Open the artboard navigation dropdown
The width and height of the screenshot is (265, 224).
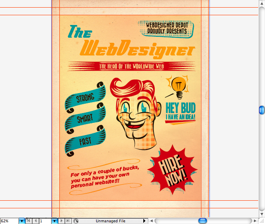tap(54, 221)
